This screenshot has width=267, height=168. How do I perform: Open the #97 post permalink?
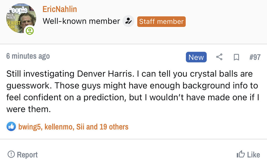coord(255,57)
